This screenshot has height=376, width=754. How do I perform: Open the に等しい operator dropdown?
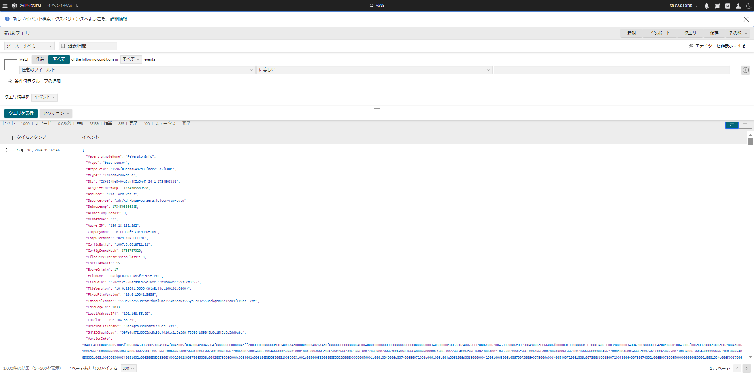374,70
